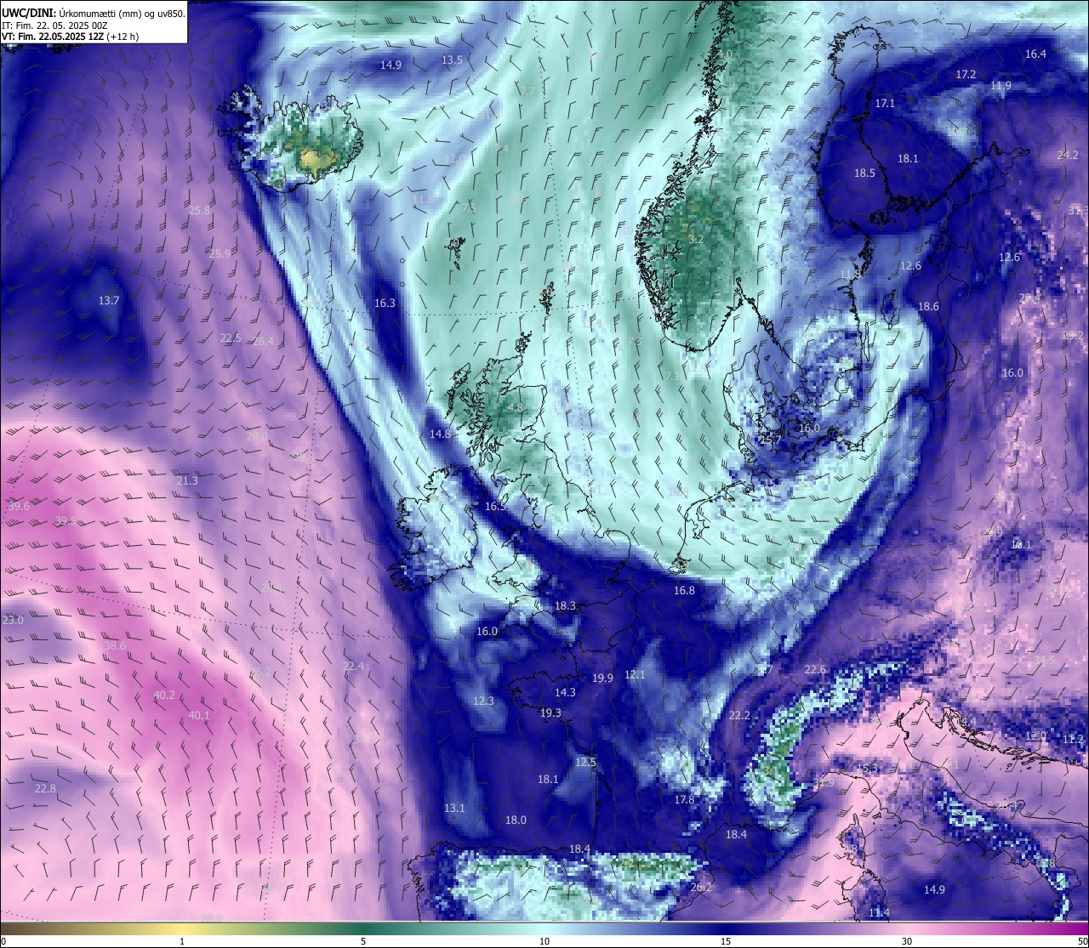Screen dimensions: 1089x948
Task: Click the 16.3 value label
Action: coord(385,304)
